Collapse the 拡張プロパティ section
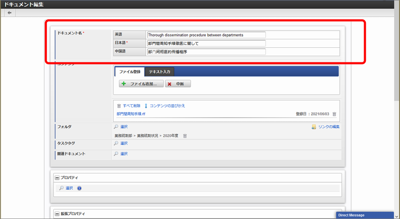The image size is (400, 219). pyautogui.click(x=57, y=214)
